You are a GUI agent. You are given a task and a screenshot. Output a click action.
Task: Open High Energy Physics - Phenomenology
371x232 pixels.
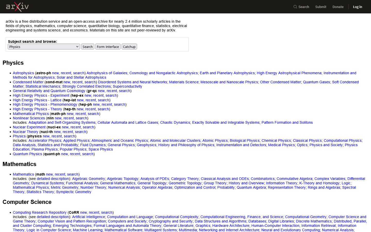tap(45, 104)
